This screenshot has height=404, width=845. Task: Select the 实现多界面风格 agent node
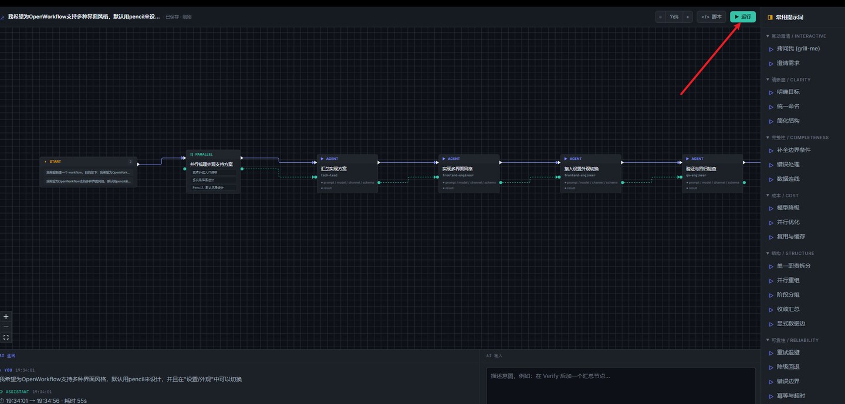[469, 173]
